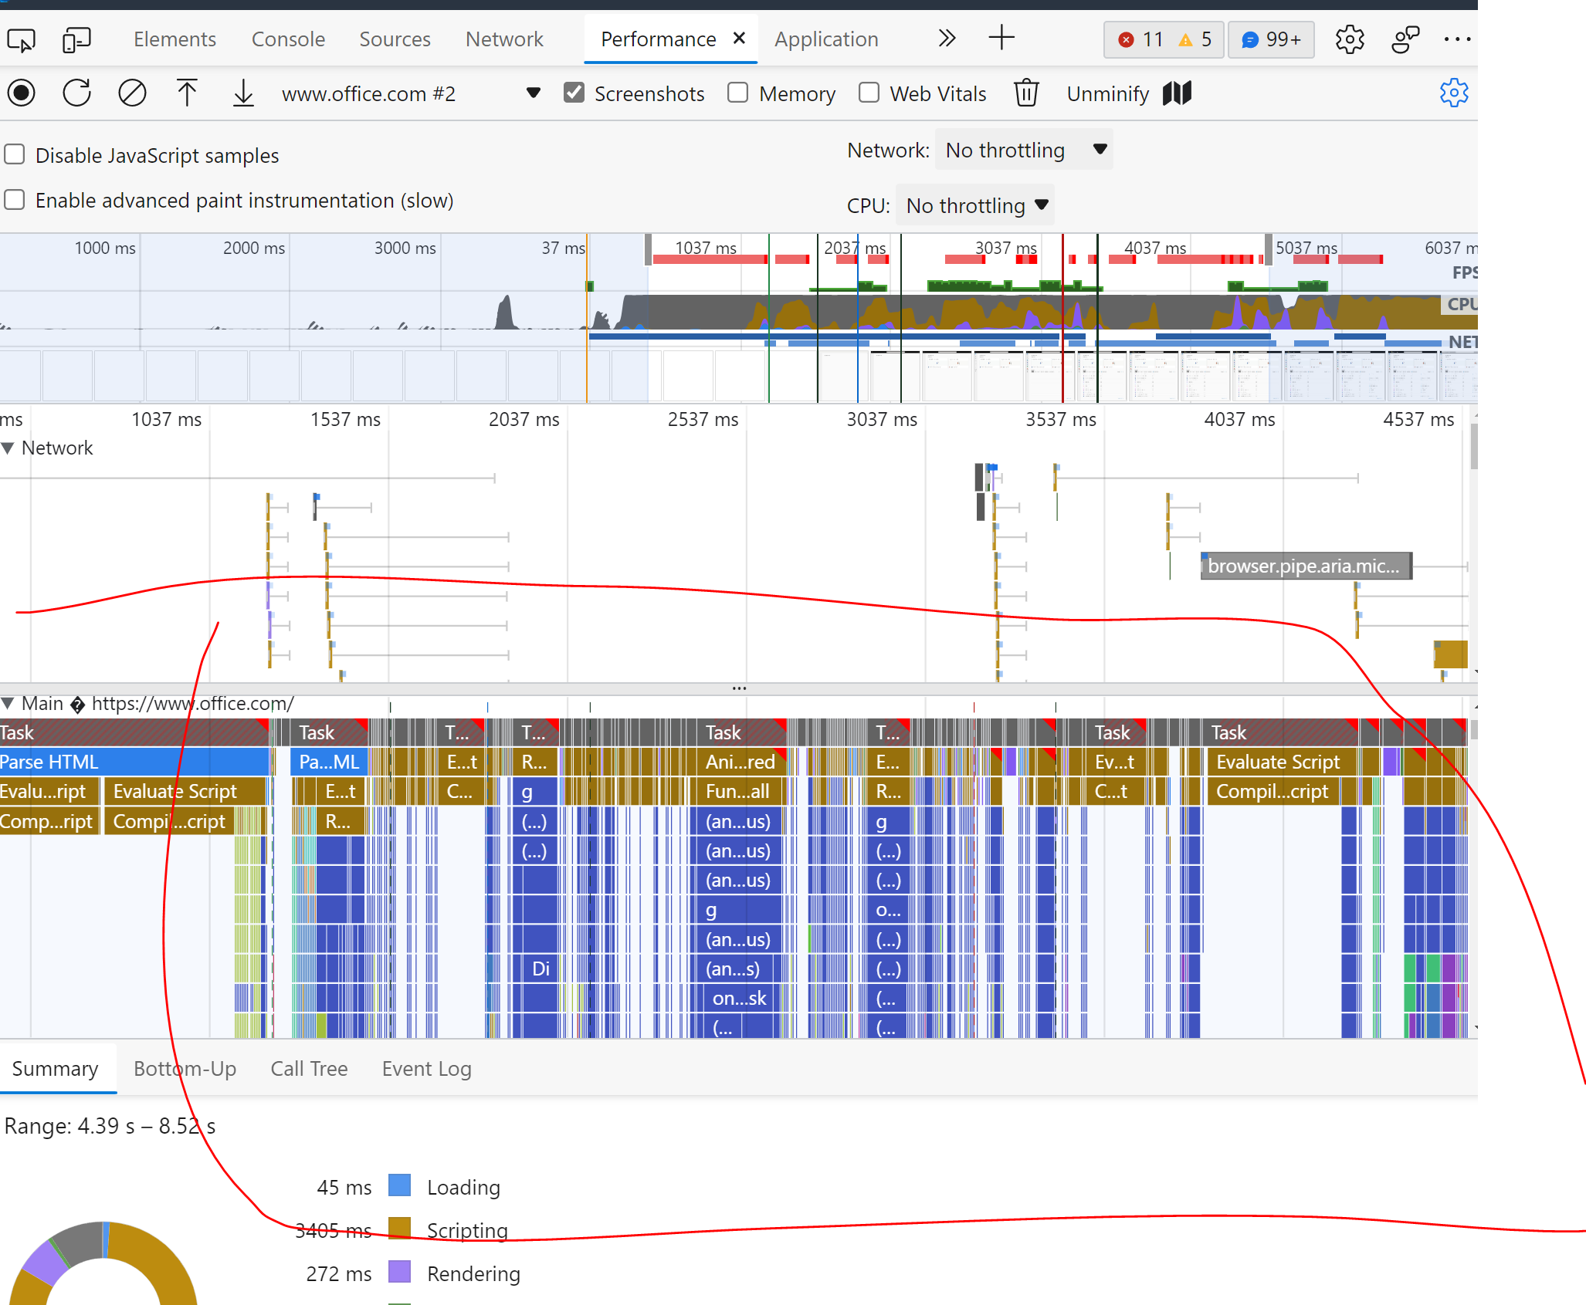Check Disable JavaScript samples
Viewport: 1586px width, 1305px height.
(x=14, y=154)
